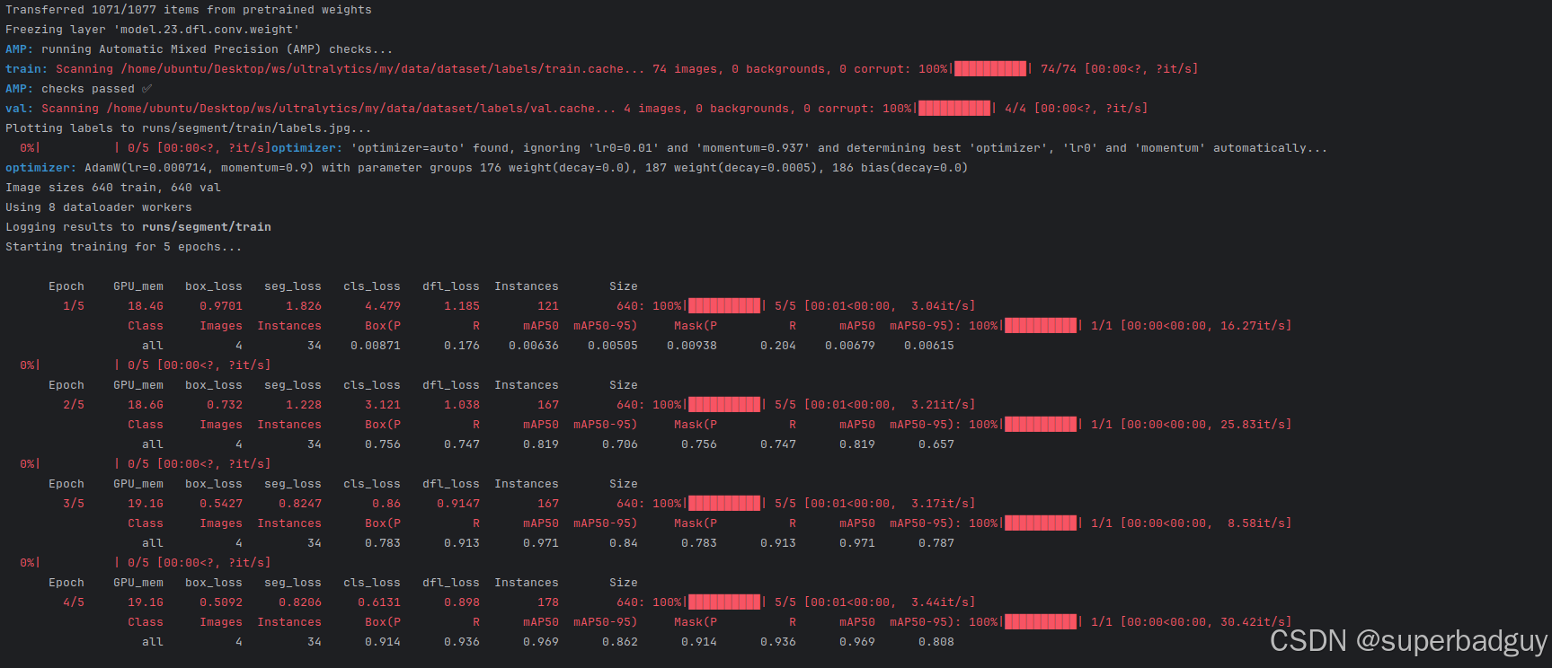Click the '1/5' epoch label
1552x668 pixels.
coord(74,306)
